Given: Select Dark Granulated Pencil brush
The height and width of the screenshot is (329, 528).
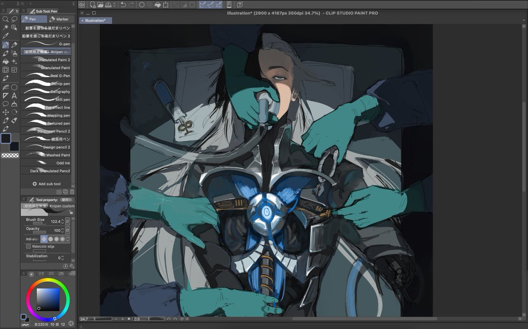Looking at the screenshot, I should (x=46, y=171).
